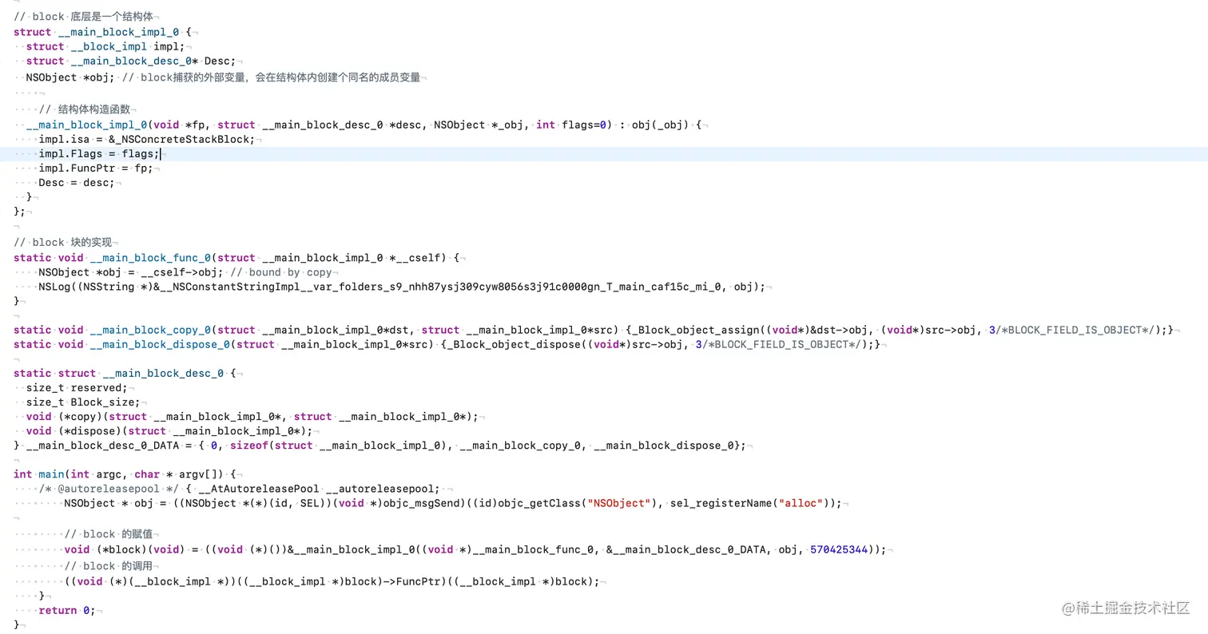The width and height of the screenshot is (1208, 634).
Task: Click line "impl.FuncPtr = fp;"
Action: 95,168
